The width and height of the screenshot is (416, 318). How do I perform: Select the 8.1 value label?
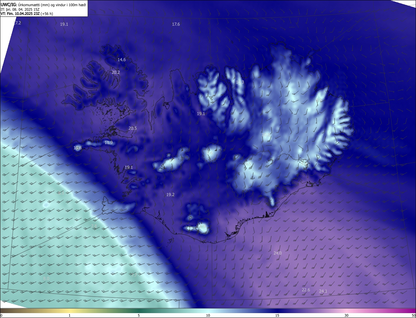pos(61,193)
